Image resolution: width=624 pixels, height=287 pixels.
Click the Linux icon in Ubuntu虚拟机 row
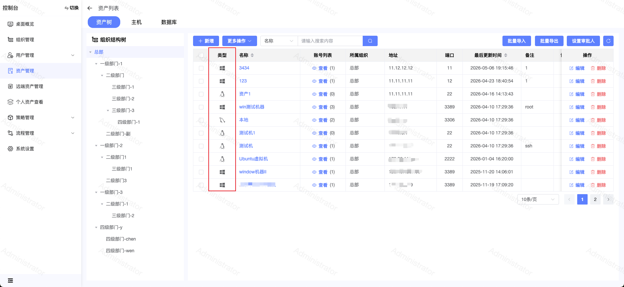tap(222, 159)
